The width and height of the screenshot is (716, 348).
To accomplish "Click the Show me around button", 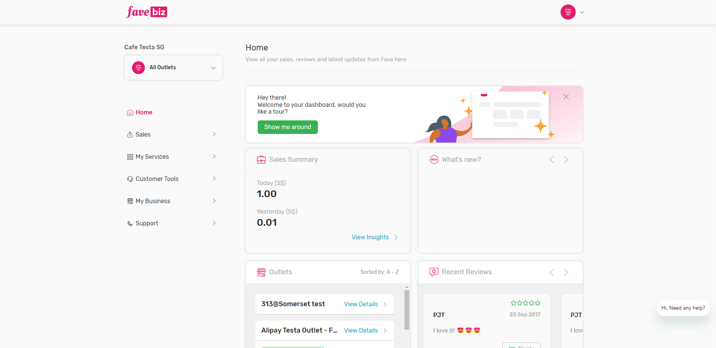I will (x=287, y=127).
